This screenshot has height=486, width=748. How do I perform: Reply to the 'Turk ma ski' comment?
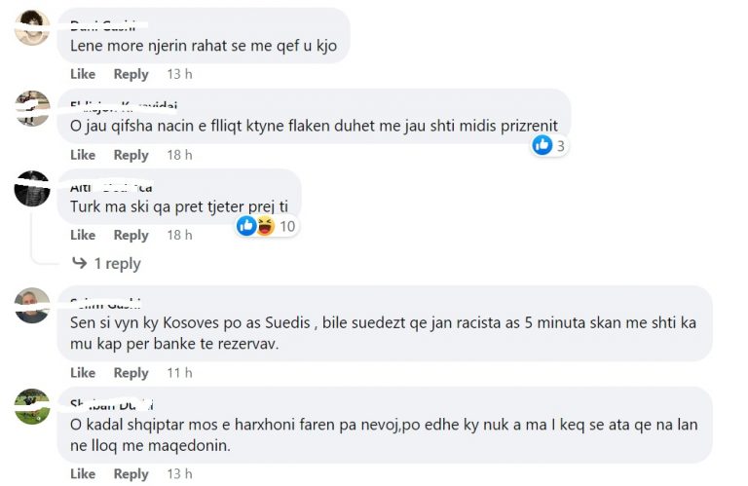[x=131, y=235]
